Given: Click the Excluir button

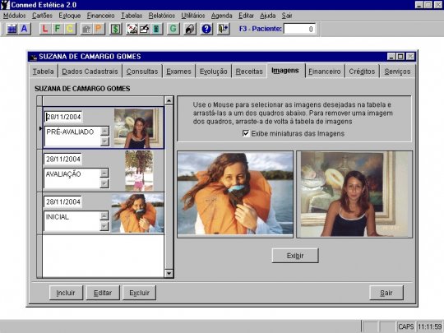Looking at the screenshot, I should point(139,293).
